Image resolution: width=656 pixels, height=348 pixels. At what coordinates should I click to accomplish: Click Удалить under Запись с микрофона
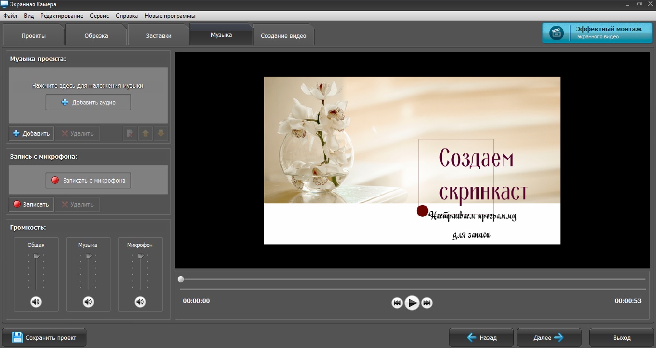[x=77, y=204]
